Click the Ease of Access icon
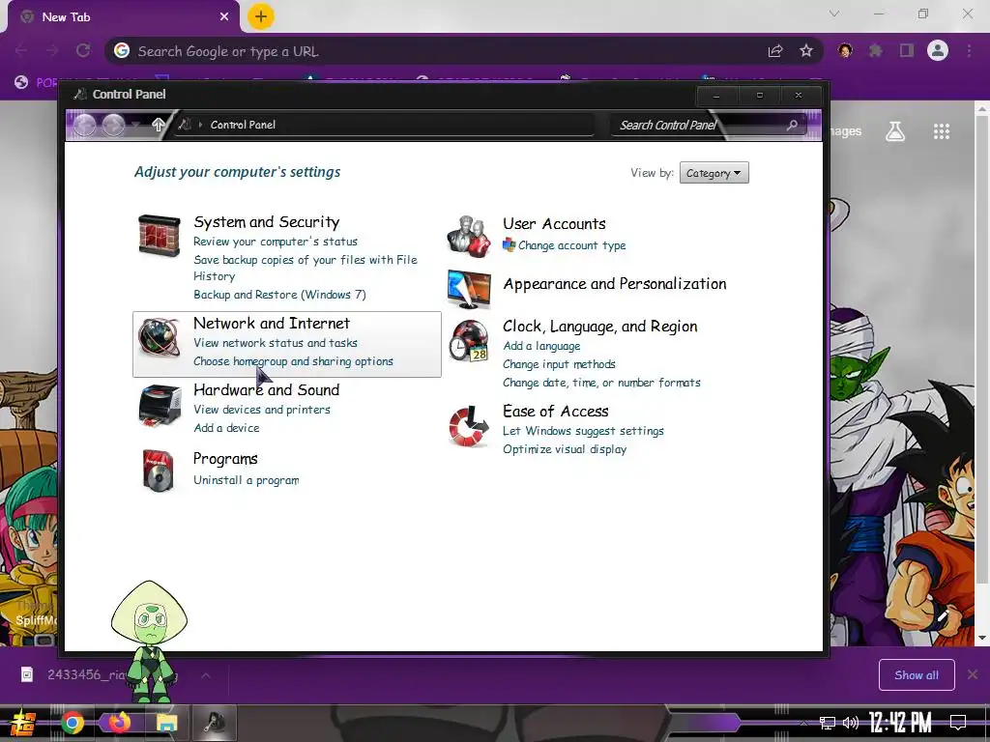 point(469,426)
